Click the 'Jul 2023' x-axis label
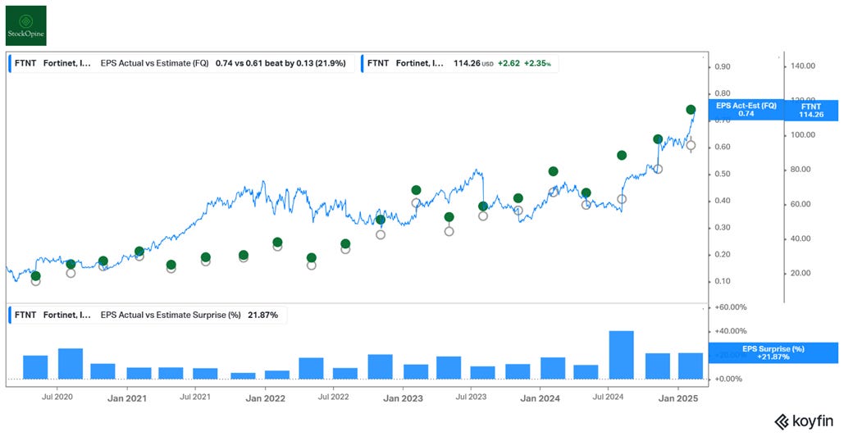The width and height of the screenshot is (844, 436). coord(471,398)
